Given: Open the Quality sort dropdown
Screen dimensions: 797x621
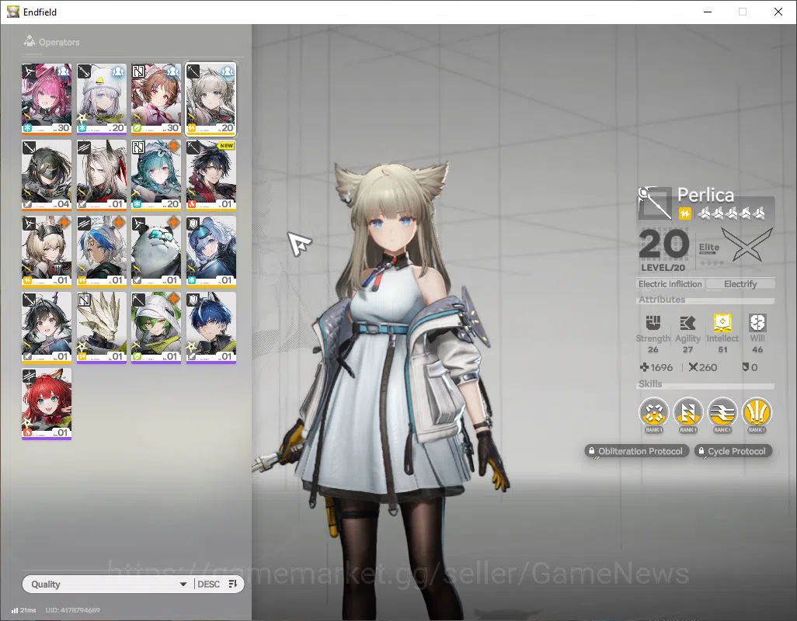Looking at the screenshot, I should tap(109, 584).
